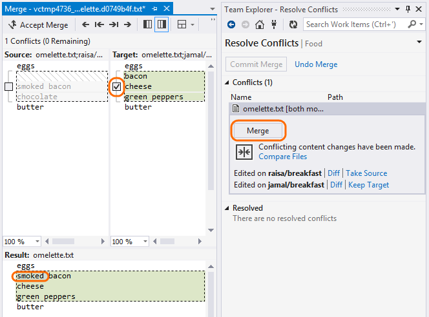
Task: Click 'chocolate' in the Source pane
Action: (x=37, y=97)
